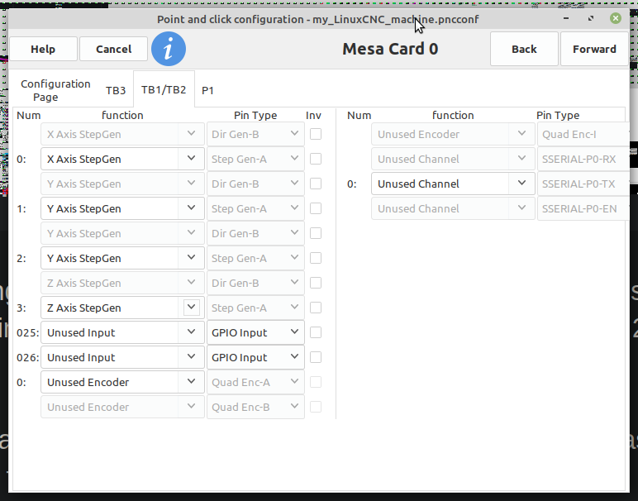Viewport: 638px width, 501px height.
Task: Click the blue info icon
Action: pos(169,49)
